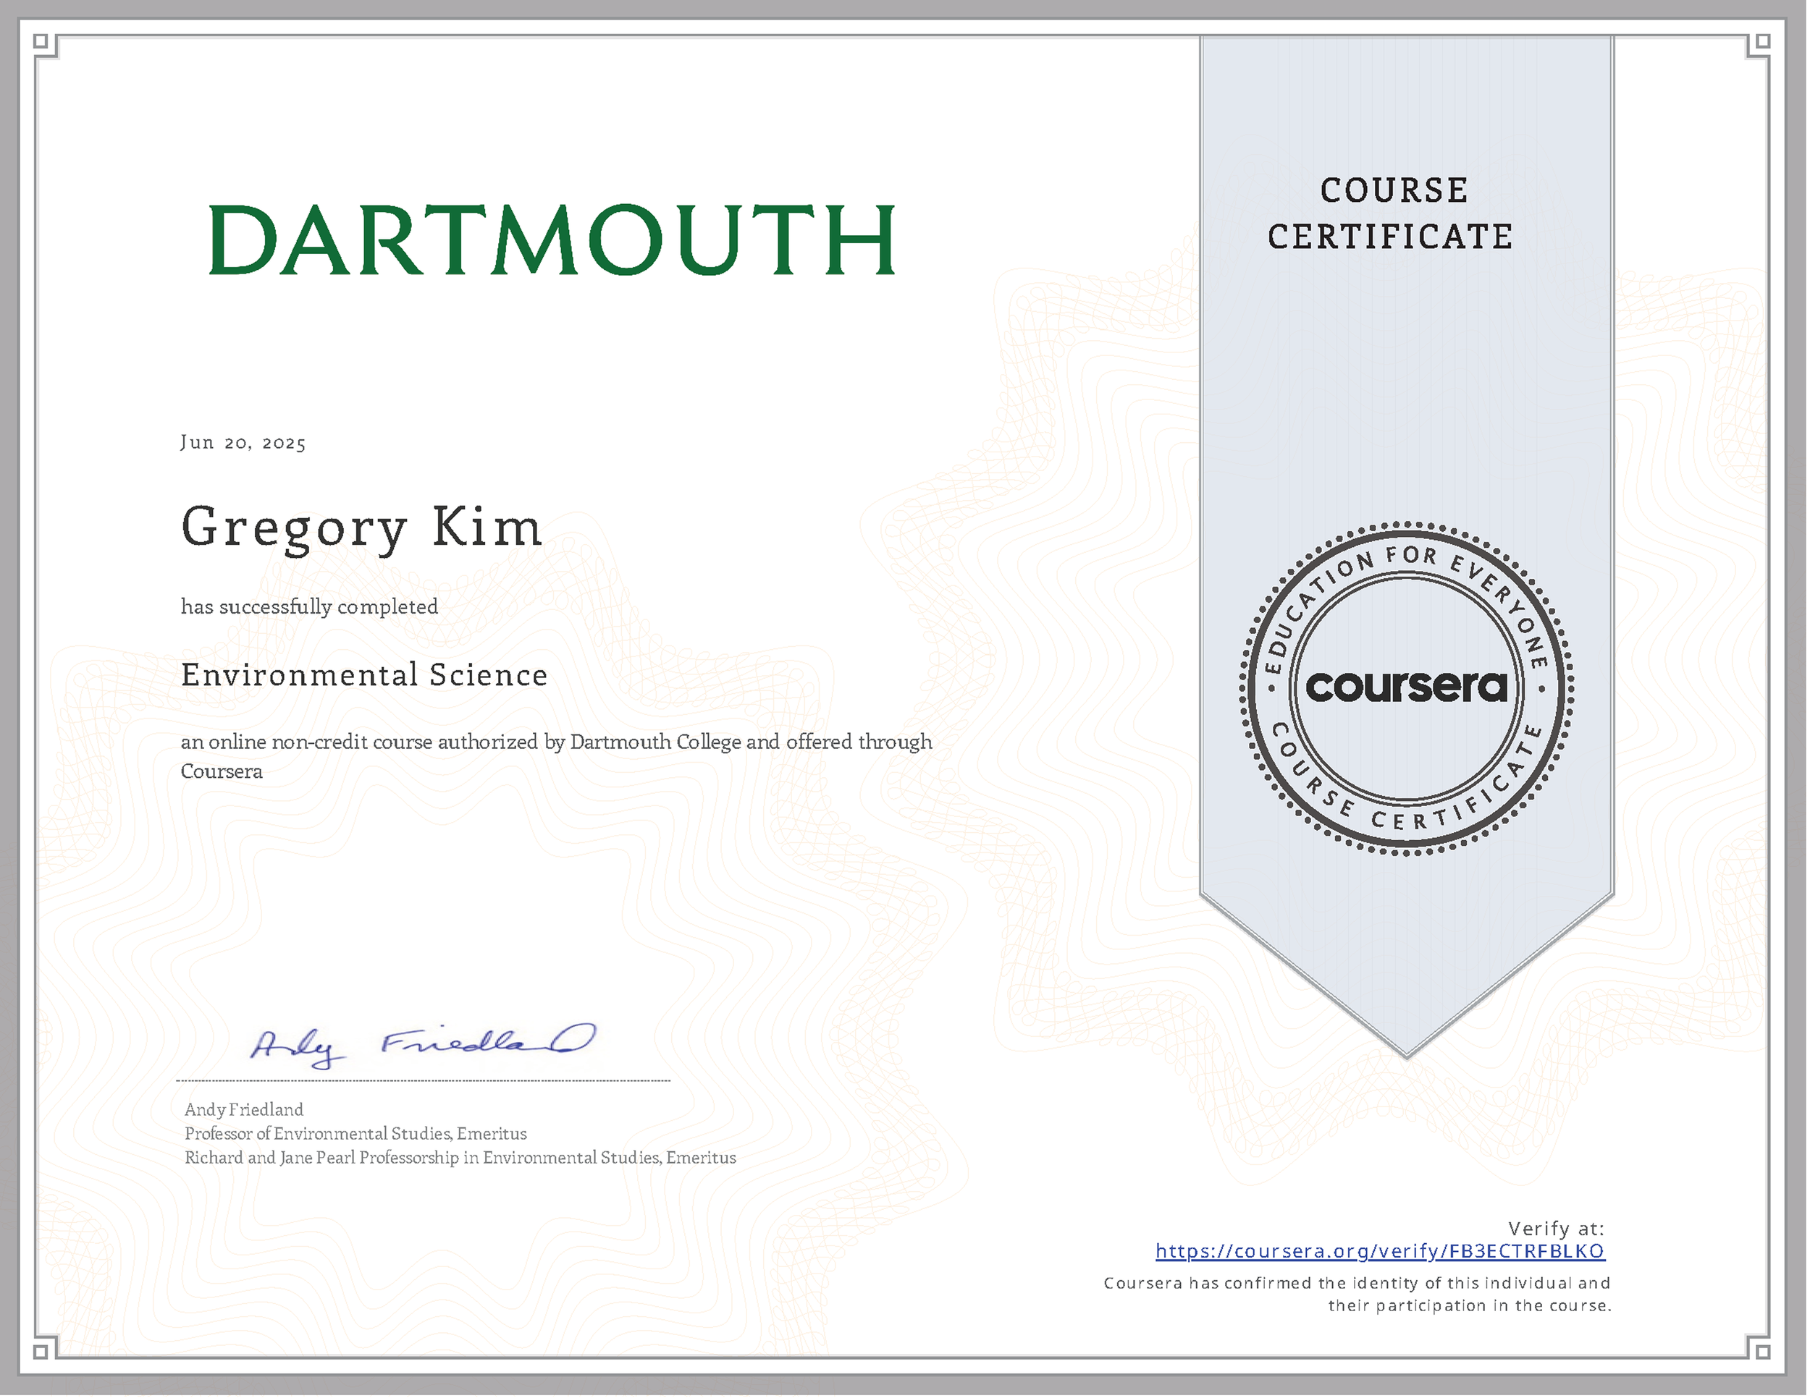Select the printed name Andy Friedland
This screenshot has width=1810, height=1398.
(244, 1110)
